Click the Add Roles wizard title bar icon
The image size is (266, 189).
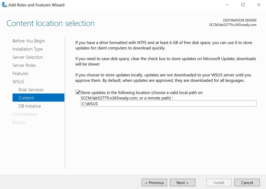tap(4, 5)
